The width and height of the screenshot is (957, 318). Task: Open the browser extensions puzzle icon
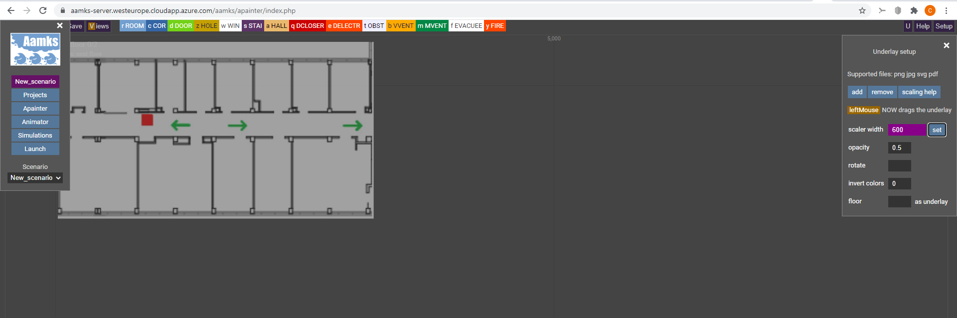click(914, 10)
